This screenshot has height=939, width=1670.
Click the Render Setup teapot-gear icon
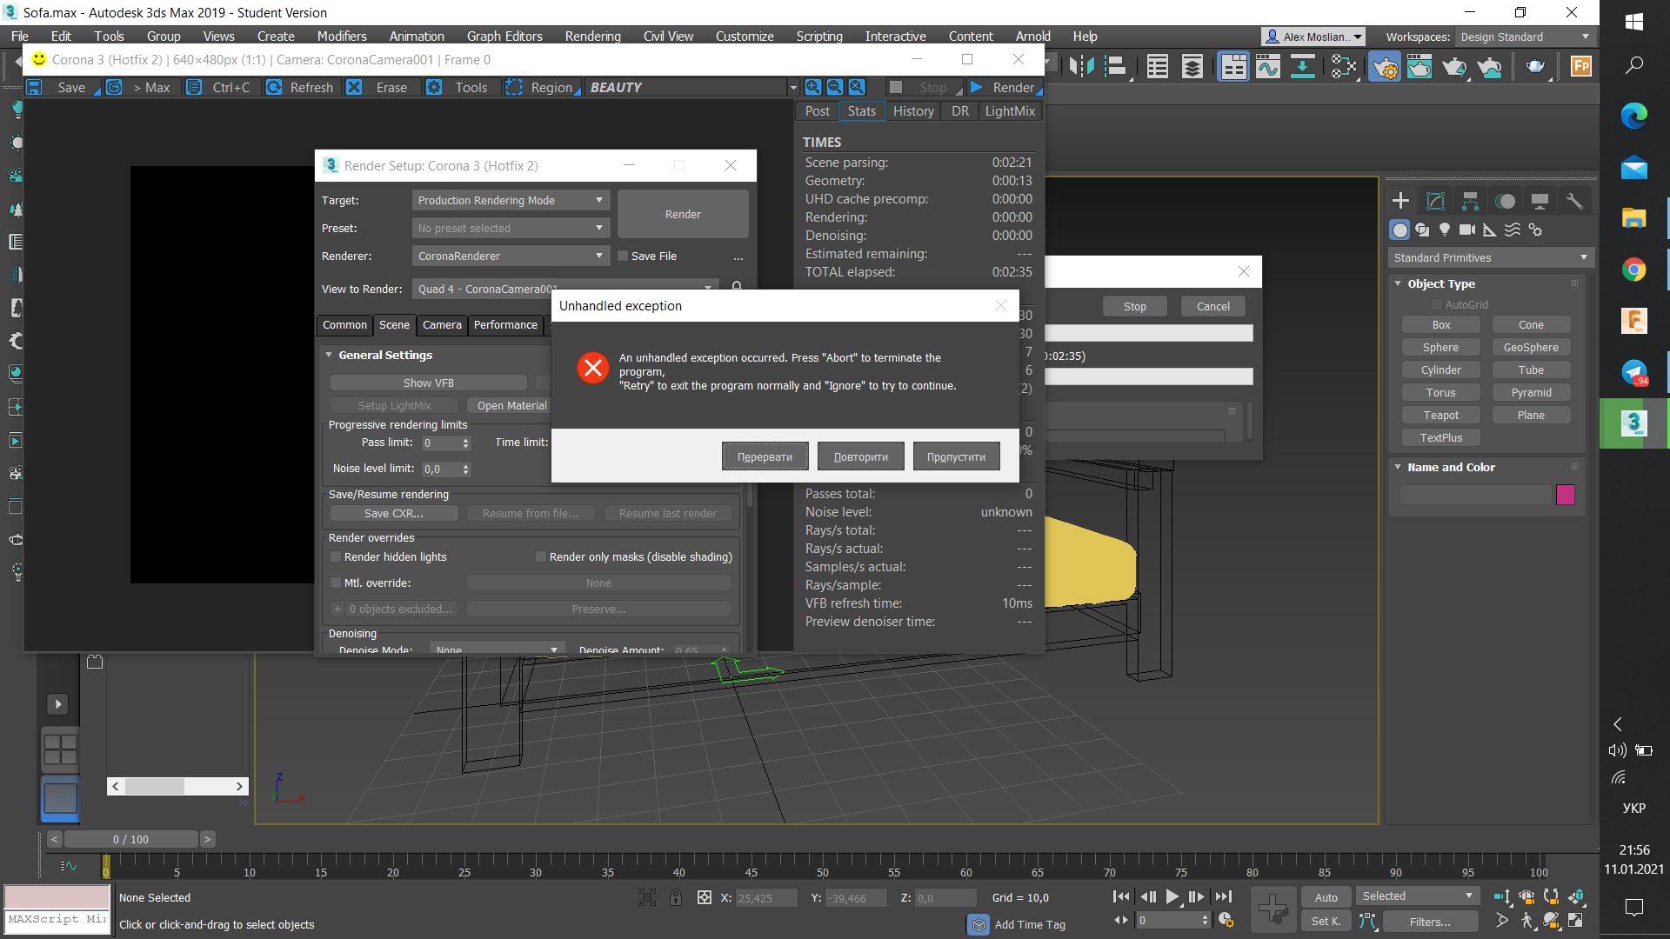point(1385,66)
